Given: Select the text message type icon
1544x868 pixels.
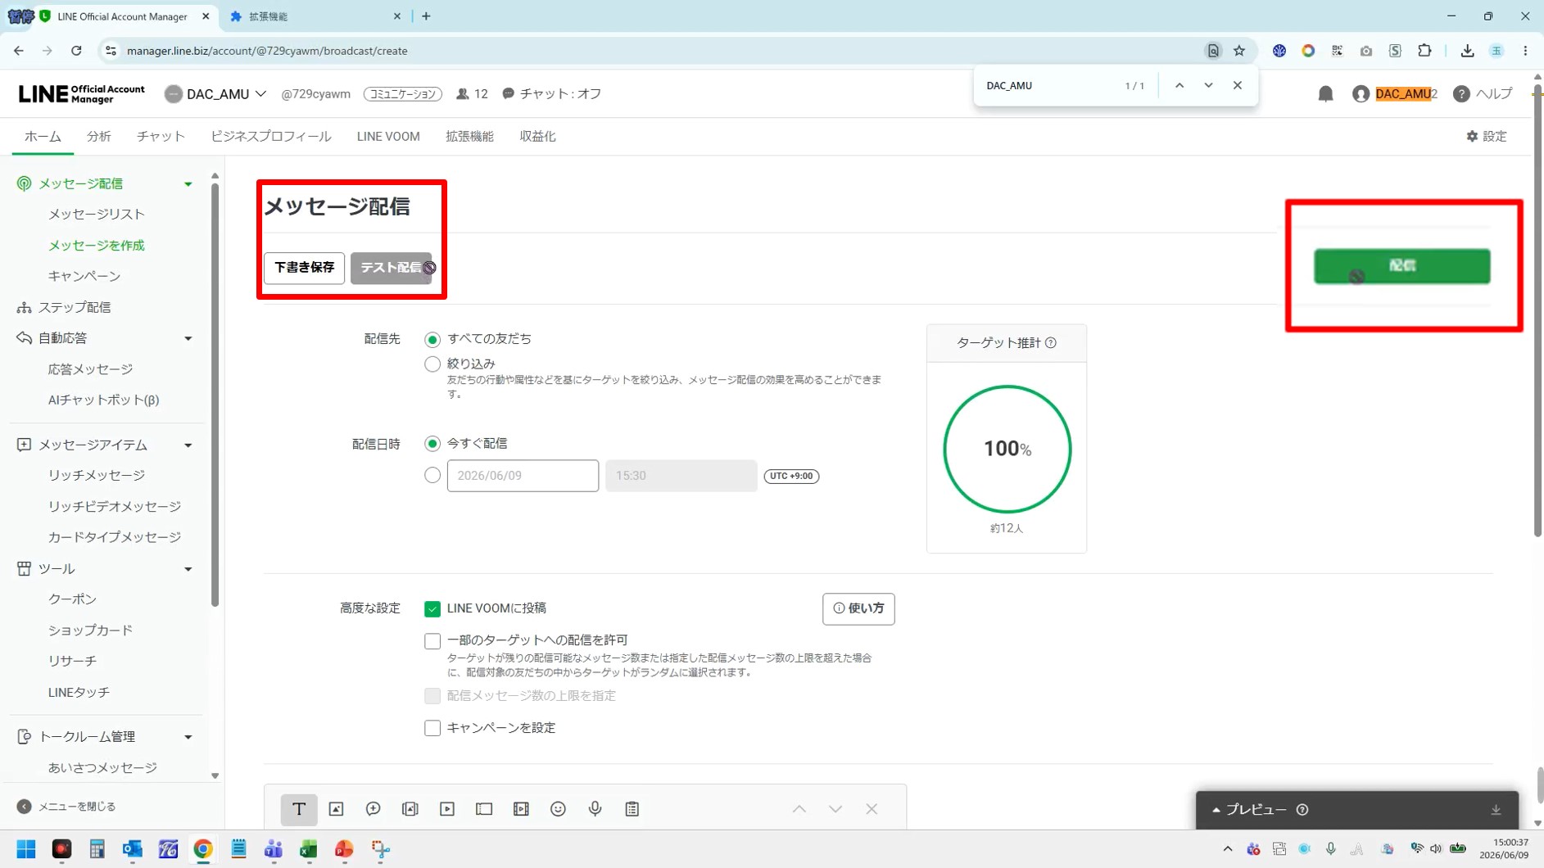Looking at the screenshot, I should [299, 809].
